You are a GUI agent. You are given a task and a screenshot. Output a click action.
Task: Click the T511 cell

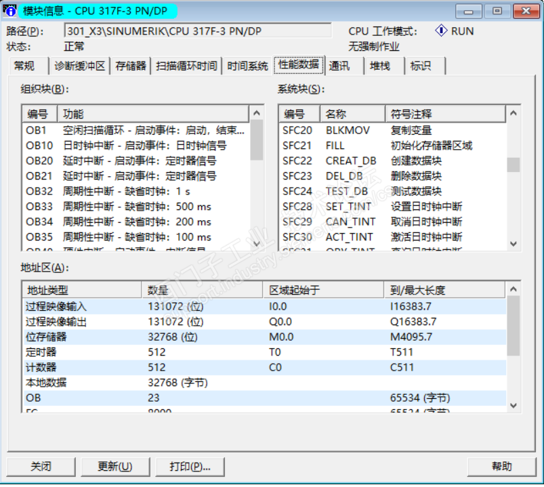(402, 352)
